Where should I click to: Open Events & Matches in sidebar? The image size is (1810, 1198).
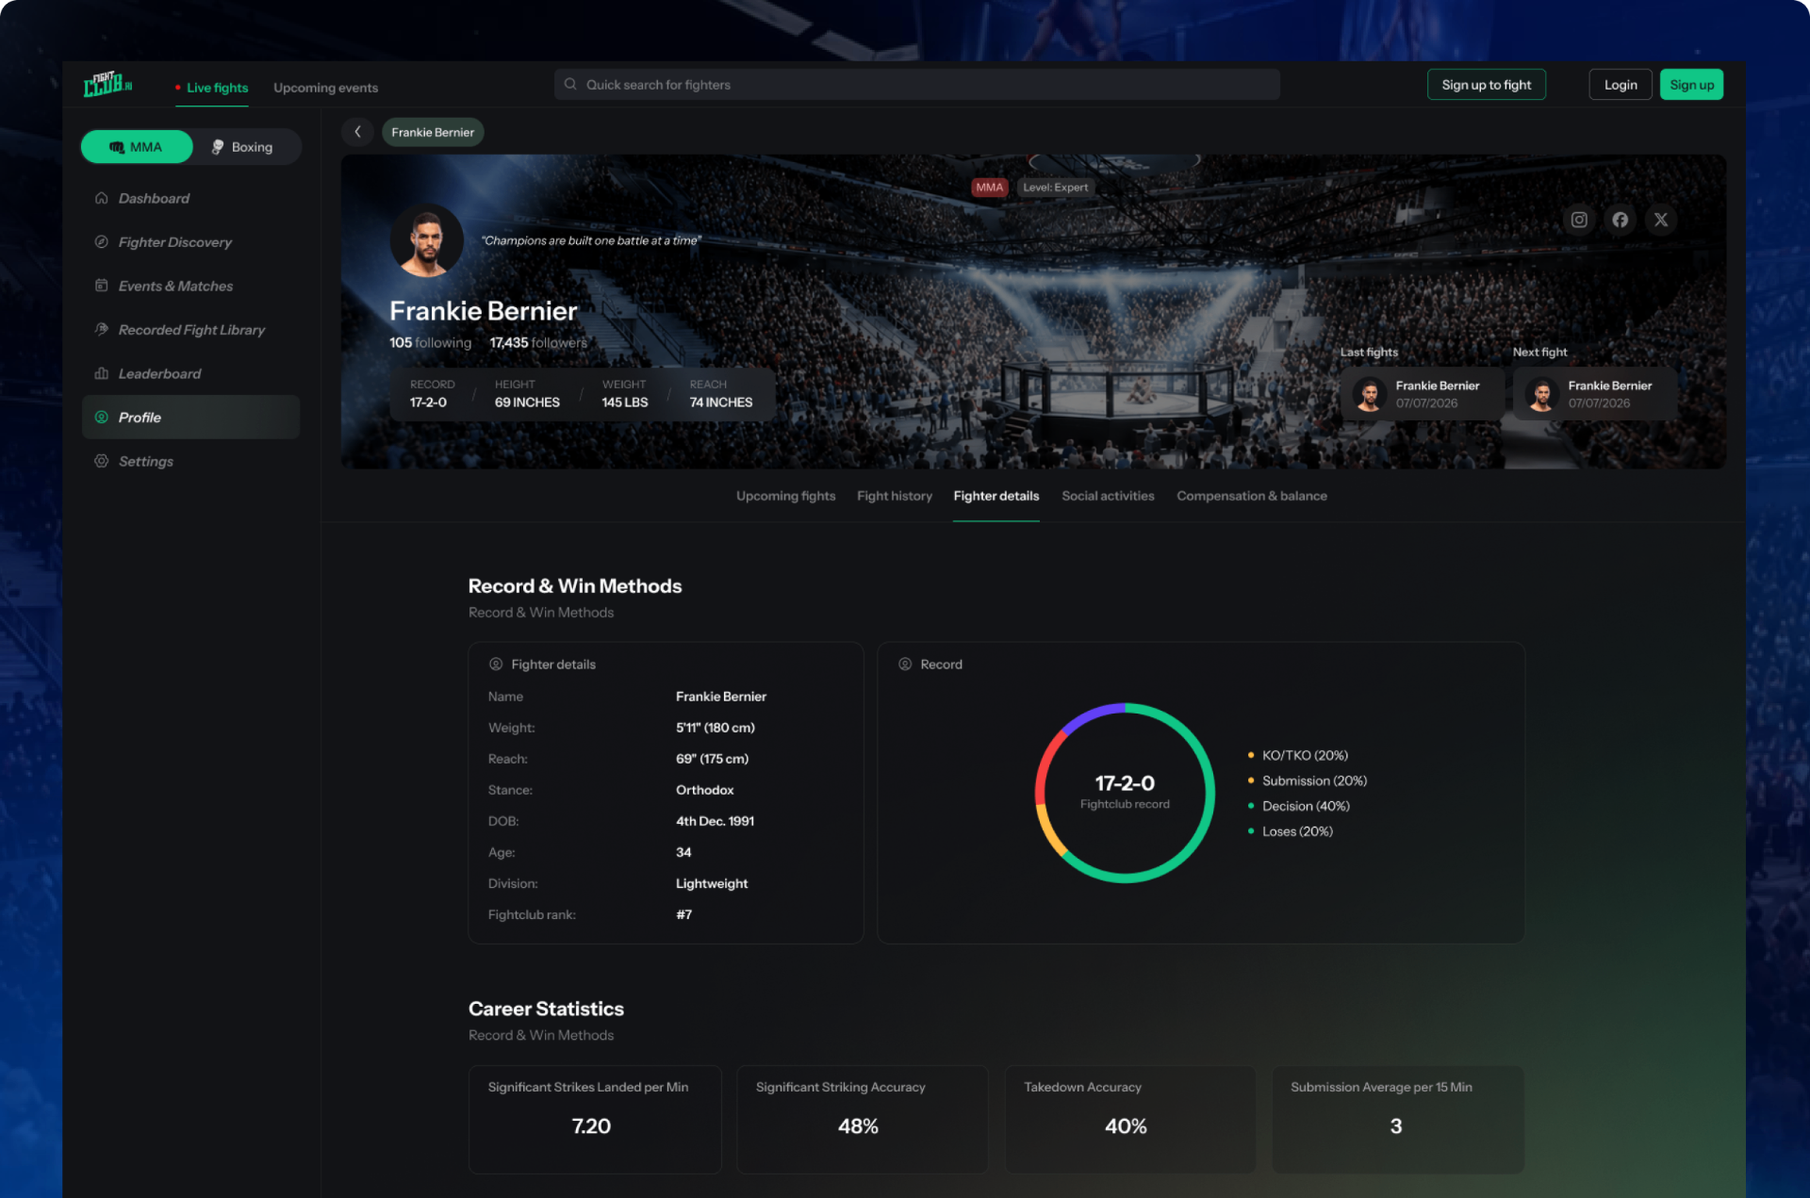pos(190,286)
